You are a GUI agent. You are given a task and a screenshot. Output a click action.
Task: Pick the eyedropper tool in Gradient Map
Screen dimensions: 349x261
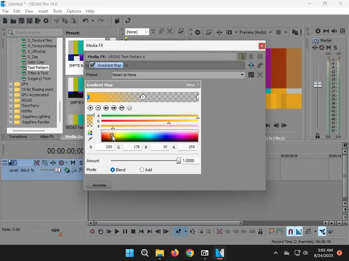pyautogui.click(x=90, y=139)
